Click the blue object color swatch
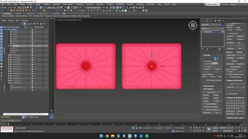This screenshot has height=139, width=248. tap(223, 25)
